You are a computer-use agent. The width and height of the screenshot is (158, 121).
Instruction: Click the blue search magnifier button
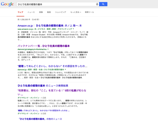click(x=103, y=4)
